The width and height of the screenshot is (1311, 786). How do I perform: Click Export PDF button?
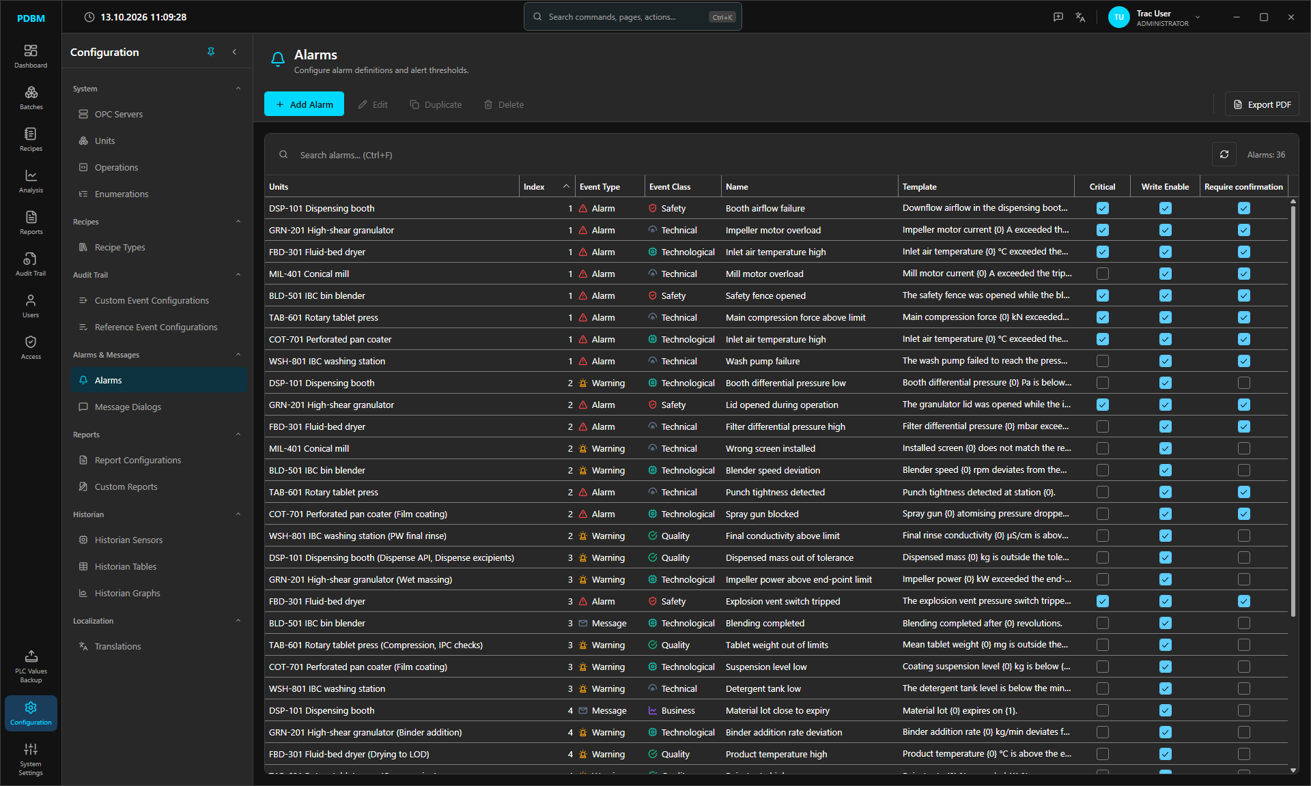pyautogui.click(x=1262, y=104)
